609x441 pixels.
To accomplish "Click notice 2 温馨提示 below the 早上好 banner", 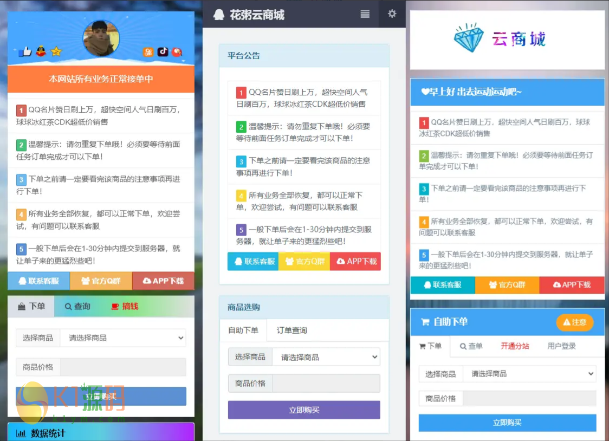I will point(507,161).
